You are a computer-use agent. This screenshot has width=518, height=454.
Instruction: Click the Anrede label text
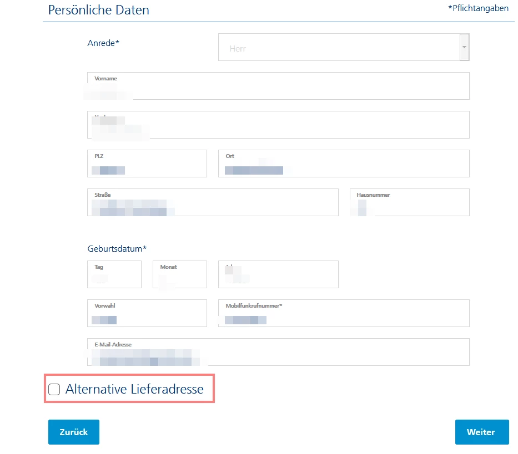[103, 43]
